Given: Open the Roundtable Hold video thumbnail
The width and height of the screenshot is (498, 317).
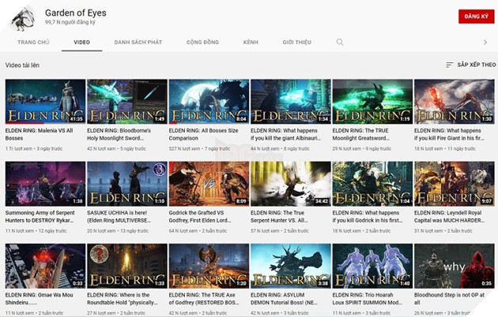Looking at the screenshot, I should 127,266.
